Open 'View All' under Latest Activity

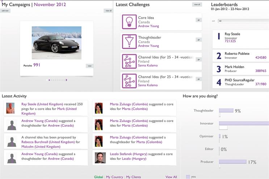[x=171, y=177]
